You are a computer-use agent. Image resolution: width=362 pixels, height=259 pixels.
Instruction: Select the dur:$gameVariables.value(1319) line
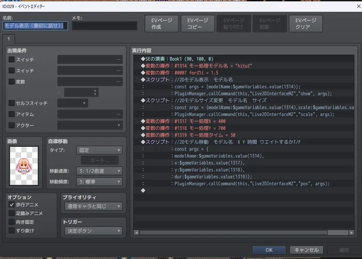pos(244,177)
